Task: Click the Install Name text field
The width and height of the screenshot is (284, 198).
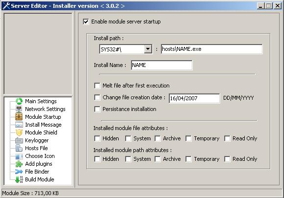Action: (161, 65)
